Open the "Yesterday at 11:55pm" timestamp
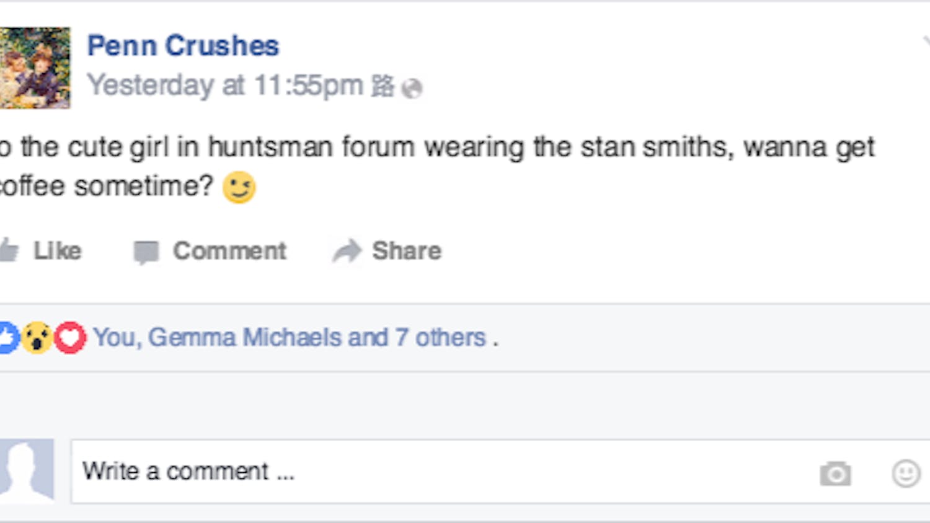Viewport: 930px width, 523px height. pos(224,86)
